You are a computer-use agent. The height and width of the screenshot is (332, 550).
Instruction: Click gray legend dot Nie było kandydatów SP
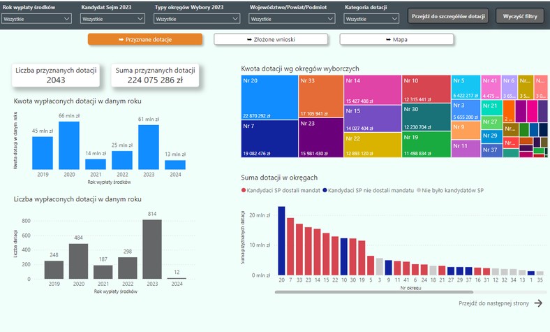click(x=419, y=190)
